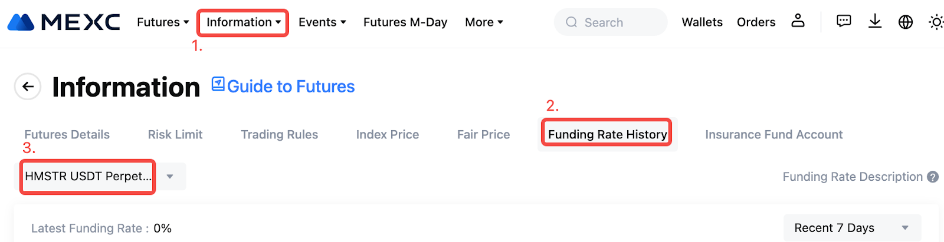This screenshot has width=944, height=242.
Task: Expand the Futures menu dropdown
Action: 163,22
